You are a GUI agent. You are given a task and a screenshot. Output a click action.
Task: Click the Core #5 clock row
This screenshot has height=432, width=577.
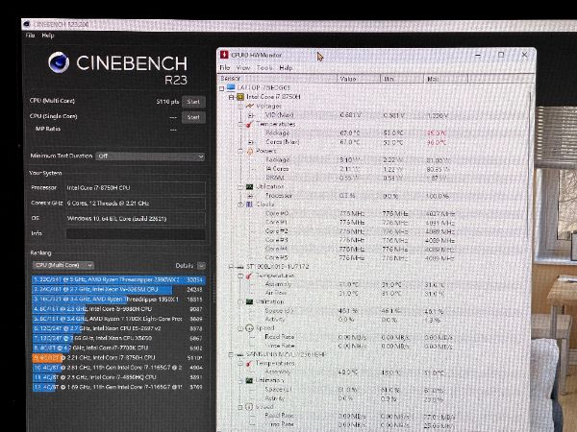point(360,258)
